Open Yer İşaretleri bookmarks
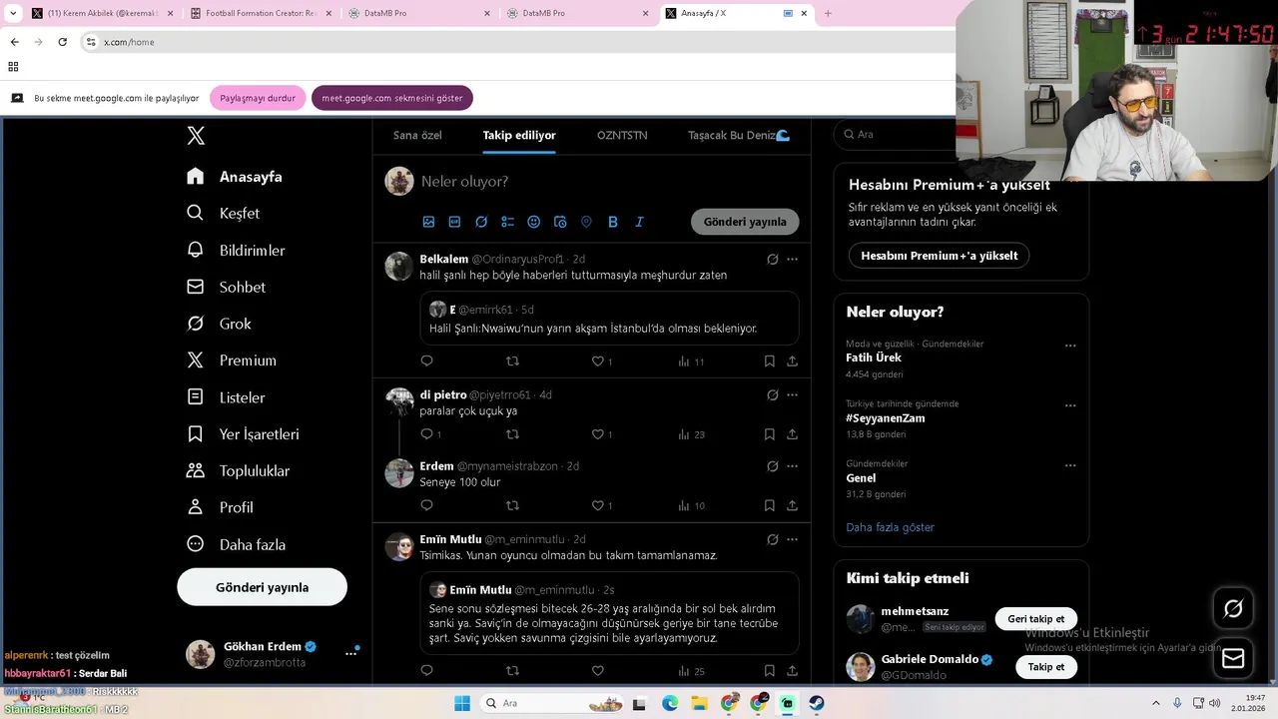The width and height of the screenshot is (1278, 719). coord(243,434)
